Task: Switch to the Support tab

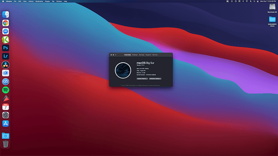Action: click(148, 55)
